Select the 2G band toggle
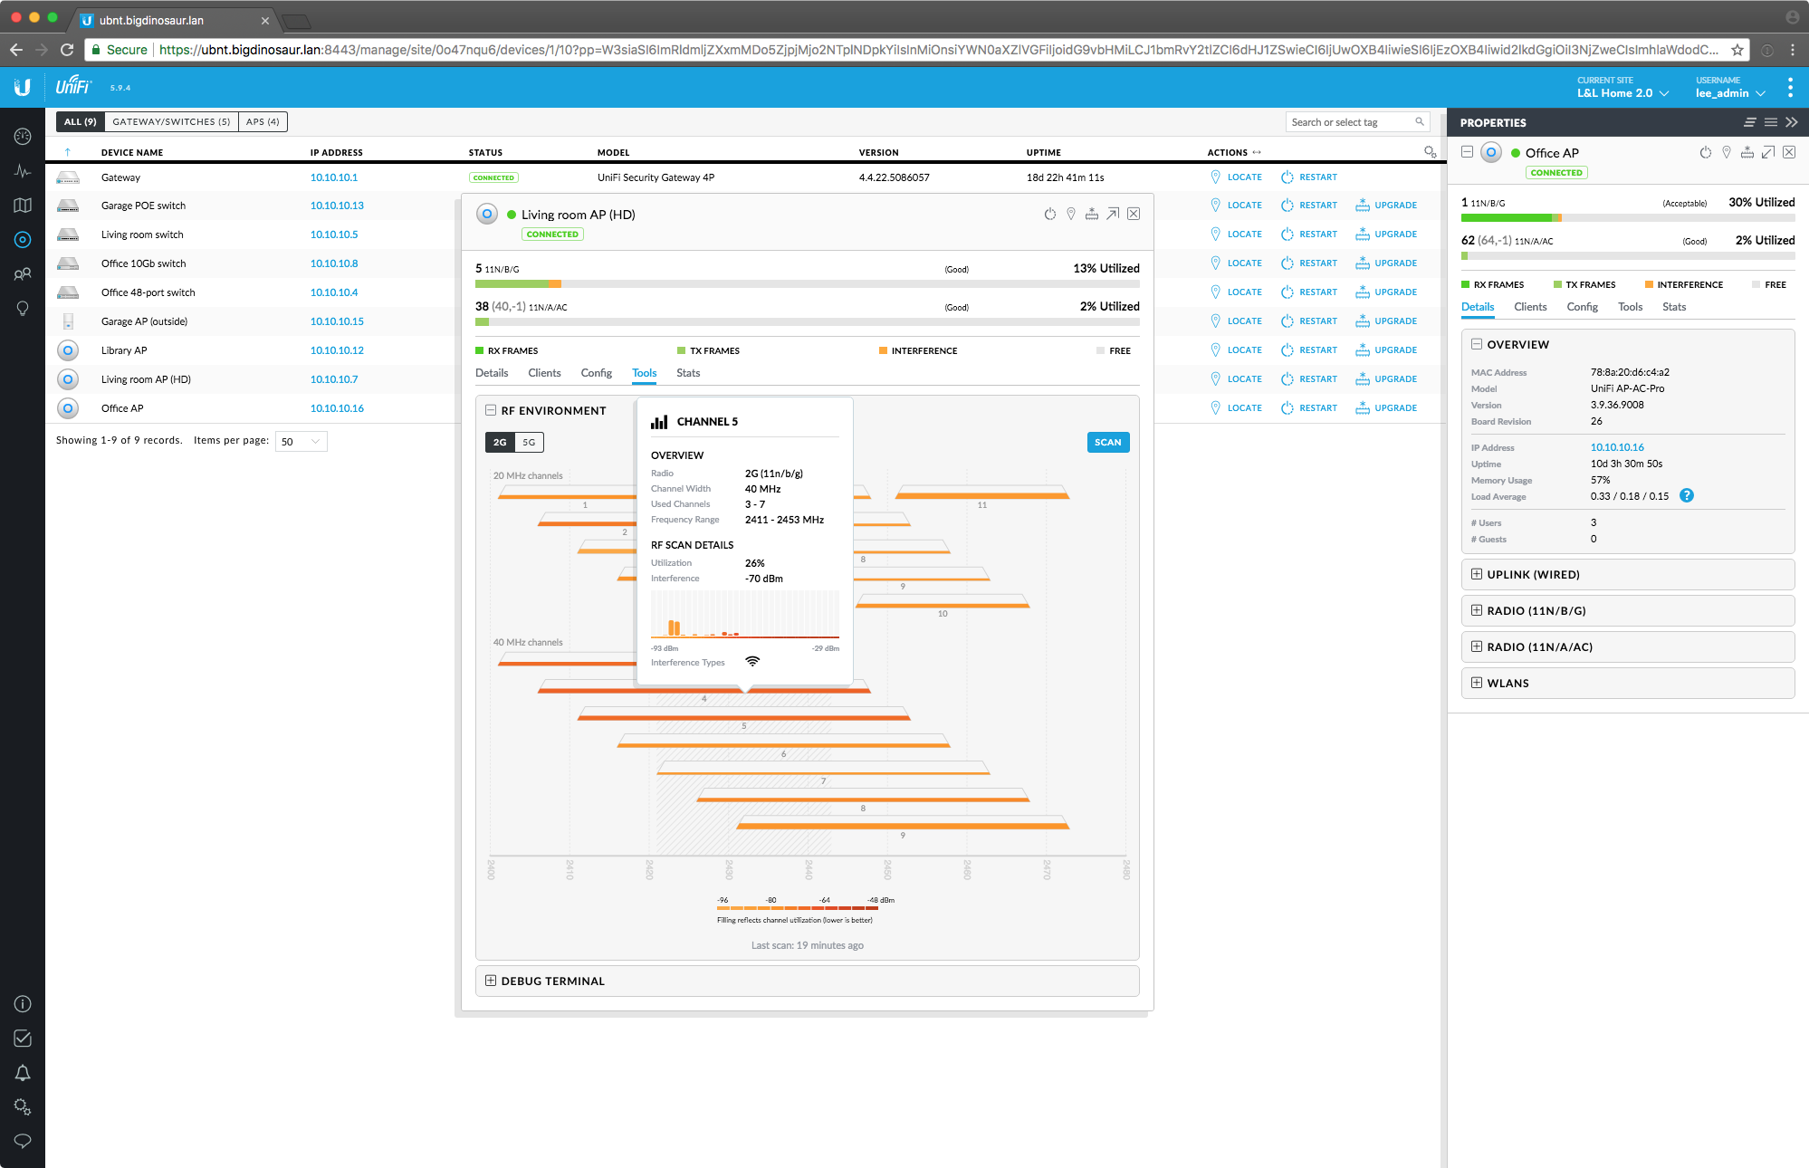Image resolution: width=1809 pixels, height=1168 pixels. point(500,442)
